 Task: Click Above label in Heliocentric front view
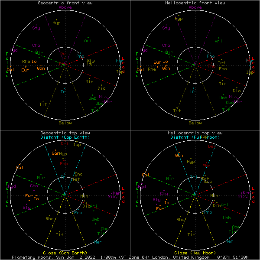(x=195, y=7)
